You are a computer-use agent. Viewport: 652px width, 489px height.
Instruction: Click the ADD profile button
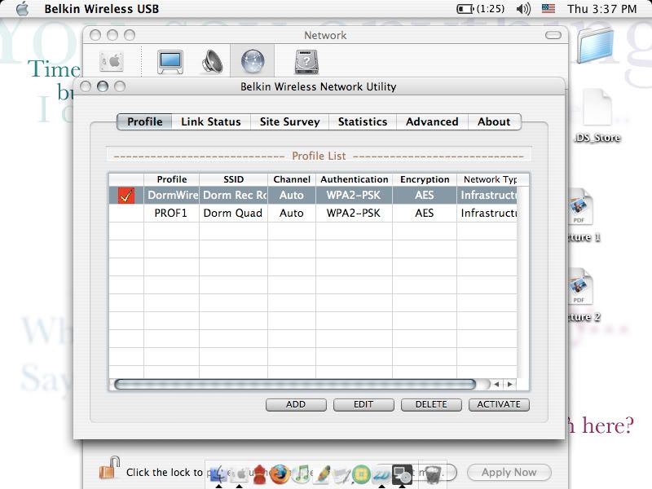296,404
